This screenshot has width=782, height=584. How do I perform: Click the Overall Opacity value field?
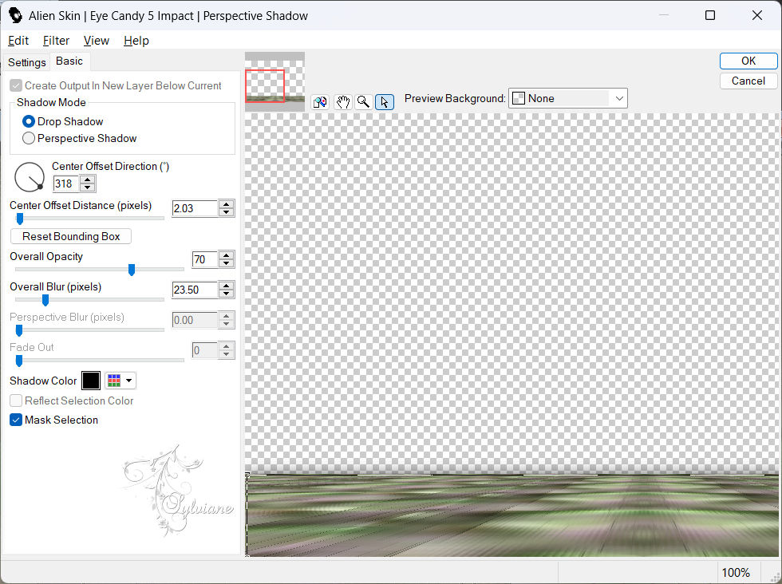pyautogui.click(x=204, y=259)
